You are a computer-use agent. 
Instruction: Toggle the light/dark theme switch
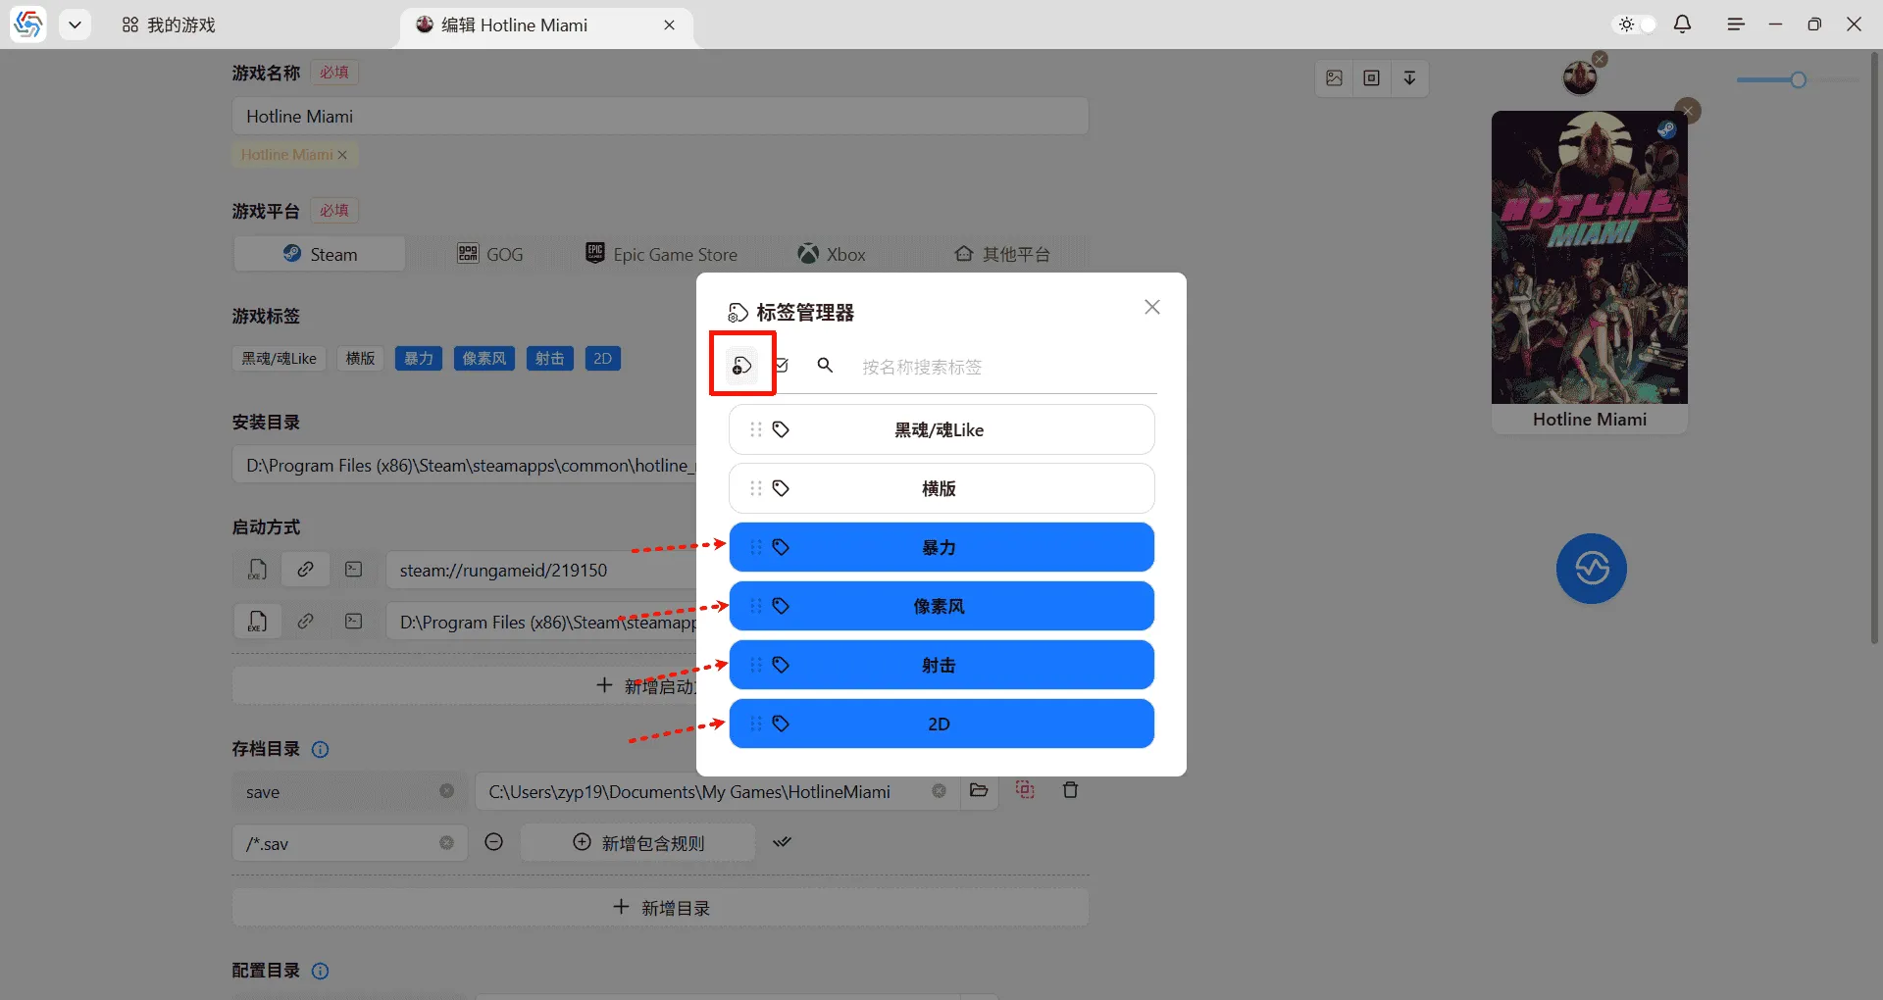tap(1637, 25)
